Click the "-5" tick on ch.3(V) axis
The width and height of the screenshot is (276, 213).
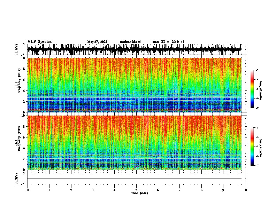[23, 184]
